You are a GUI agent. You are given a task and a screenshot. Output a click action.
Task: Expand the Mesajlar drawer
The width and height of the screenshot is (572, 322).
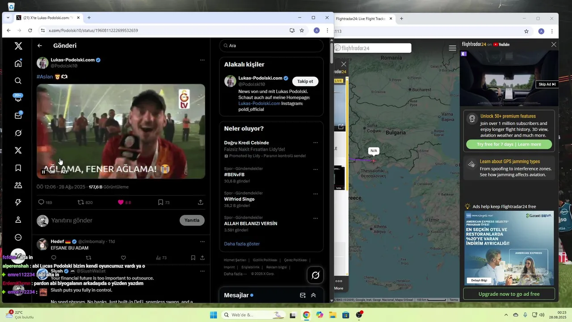pos(313,295)
